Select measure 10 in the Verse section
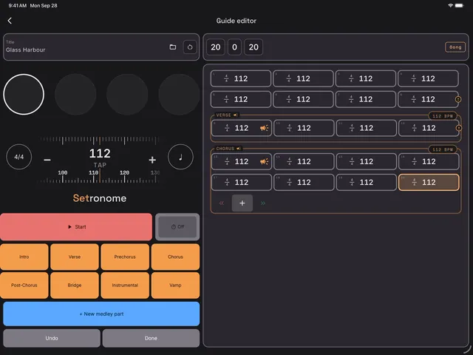Screen dimensions: 473x355 [304, 128]
